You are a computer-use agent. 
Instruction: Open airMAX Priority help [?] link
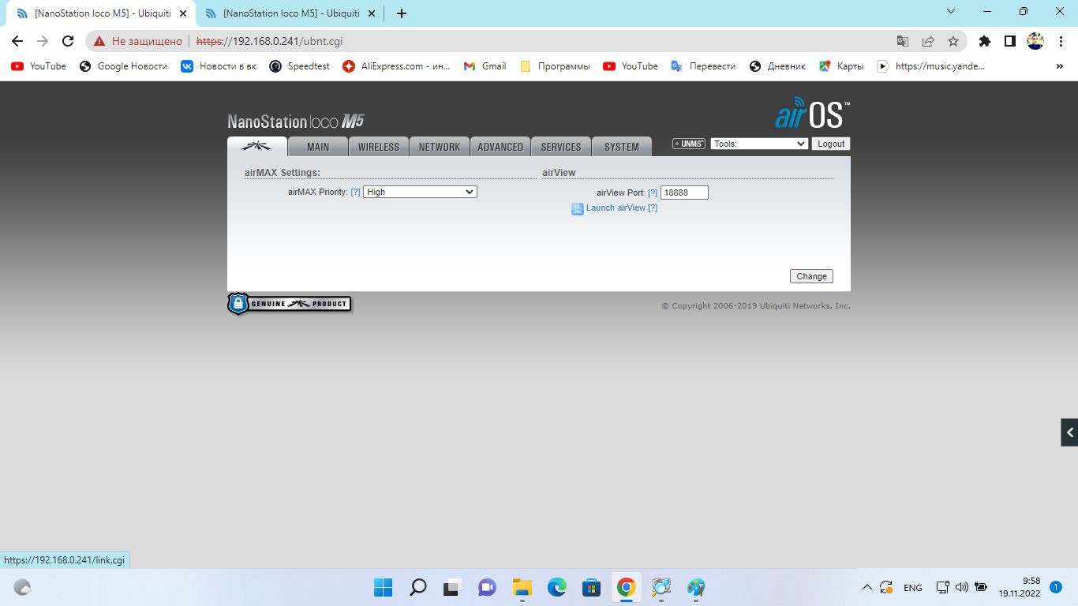pos(355,192)
